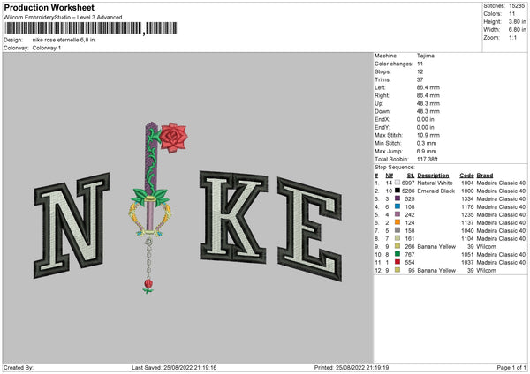Click the 'Color changes:' label
Image resolution: width=530 pixels, height=374 pixels.
(x=393, y=64)
